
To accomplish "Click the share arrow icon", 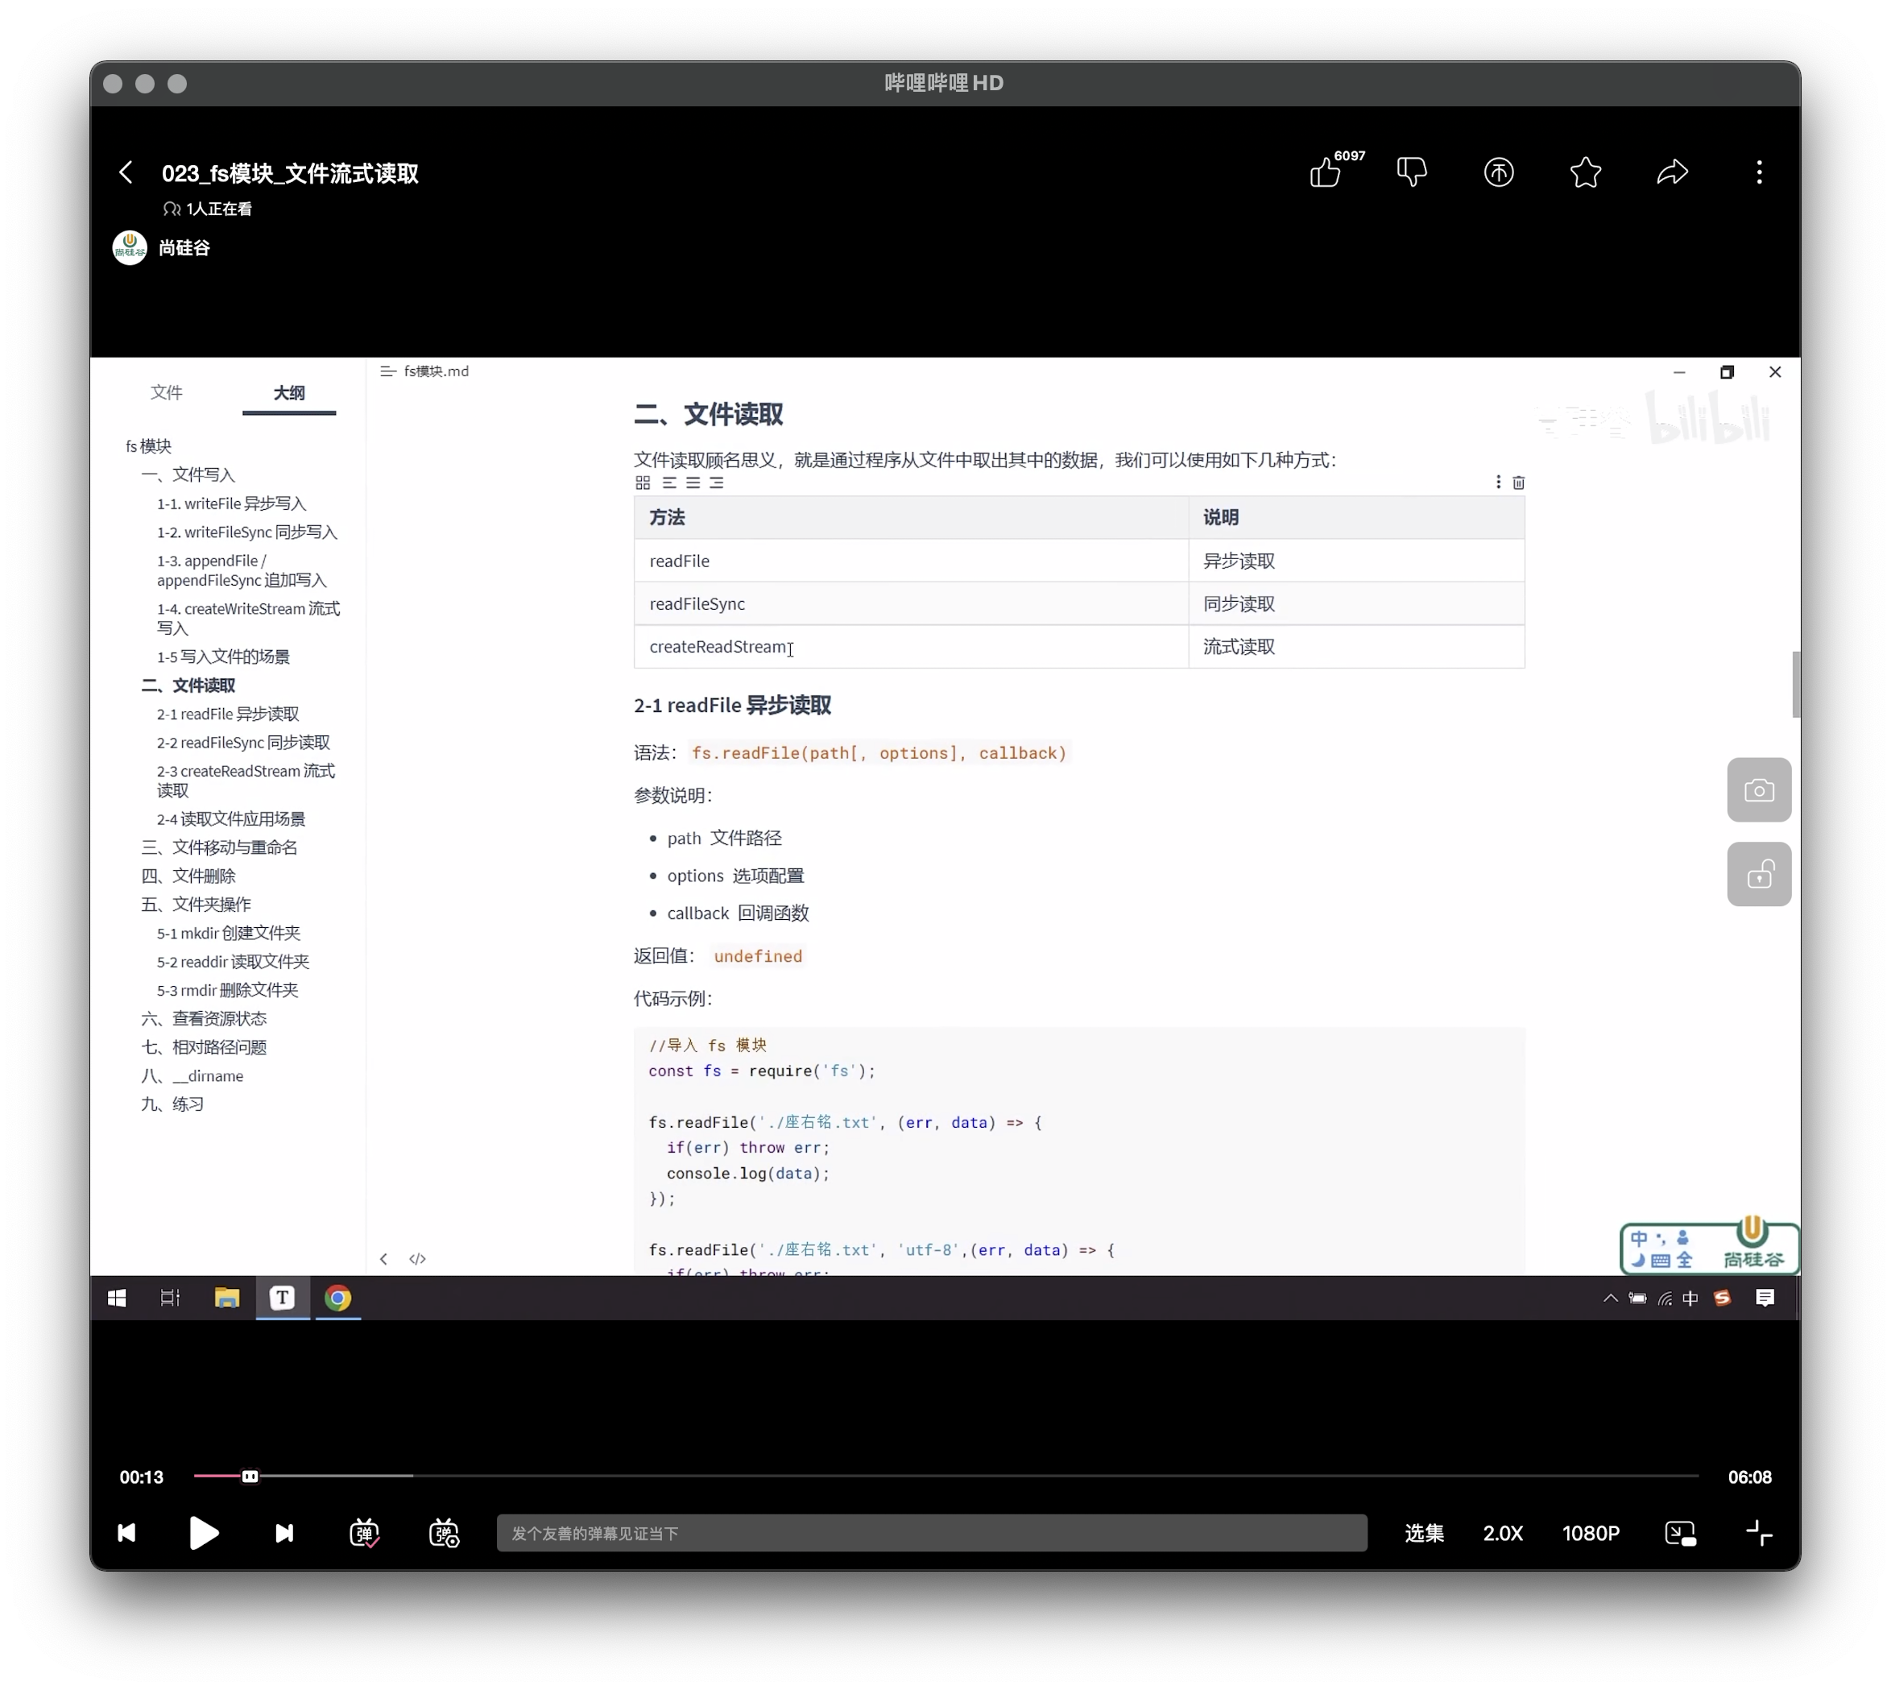I will pos(1672,172).
